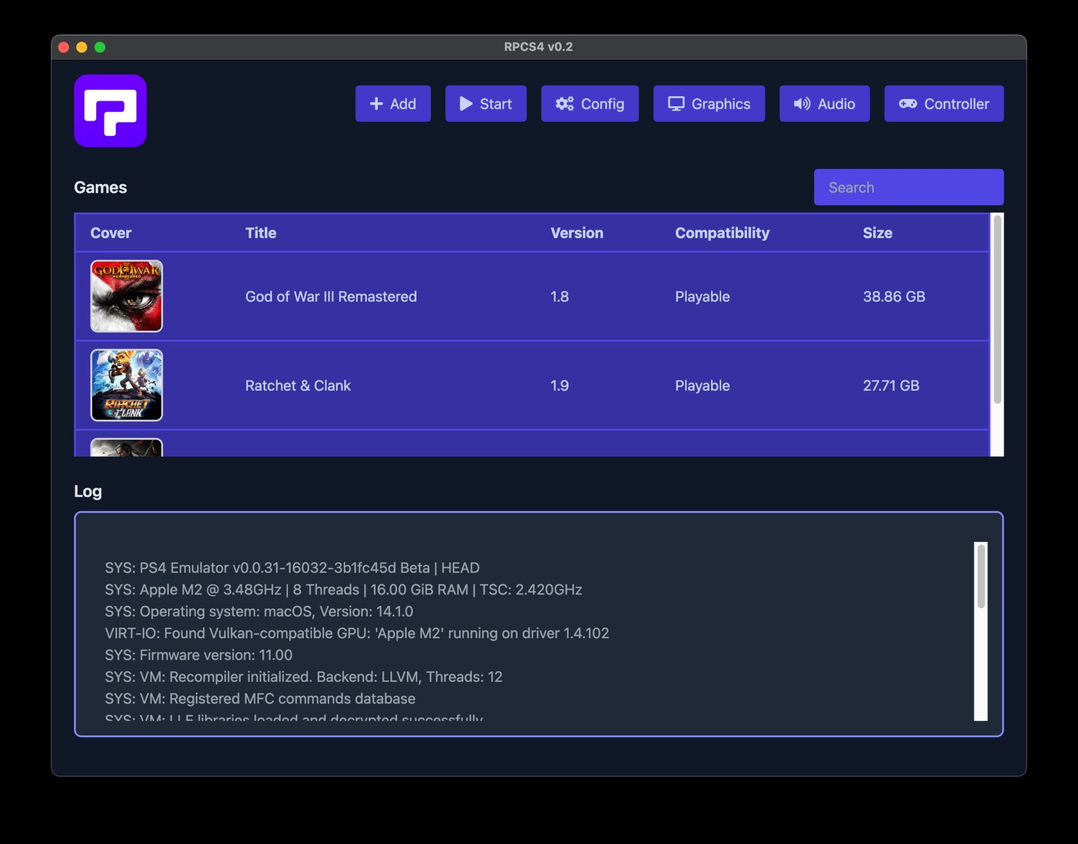Image resolution: width=1078 pixels, height=844 pixels.
Task: Click the Log section heading
Action: (x=88, y=491)
